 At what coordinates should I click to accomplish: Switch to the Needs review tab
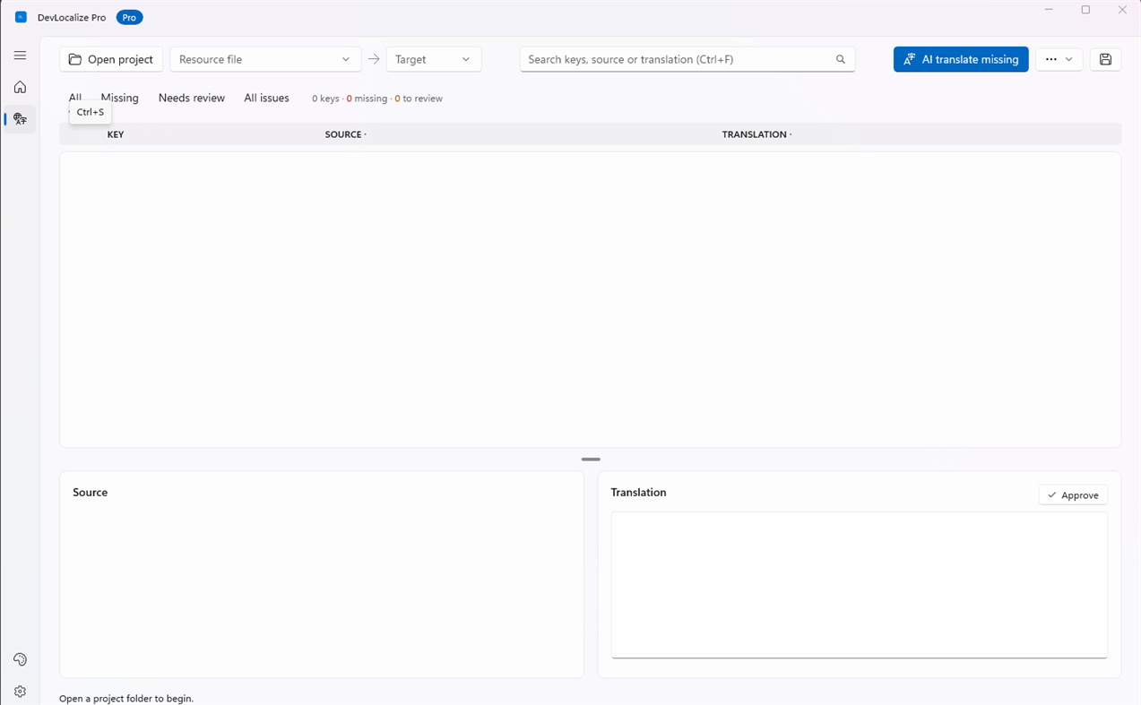click(192, 98)
